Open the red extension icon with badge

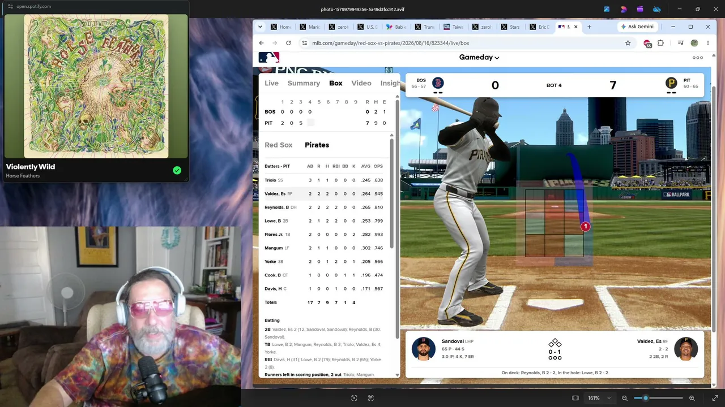(x=647, y=44)
